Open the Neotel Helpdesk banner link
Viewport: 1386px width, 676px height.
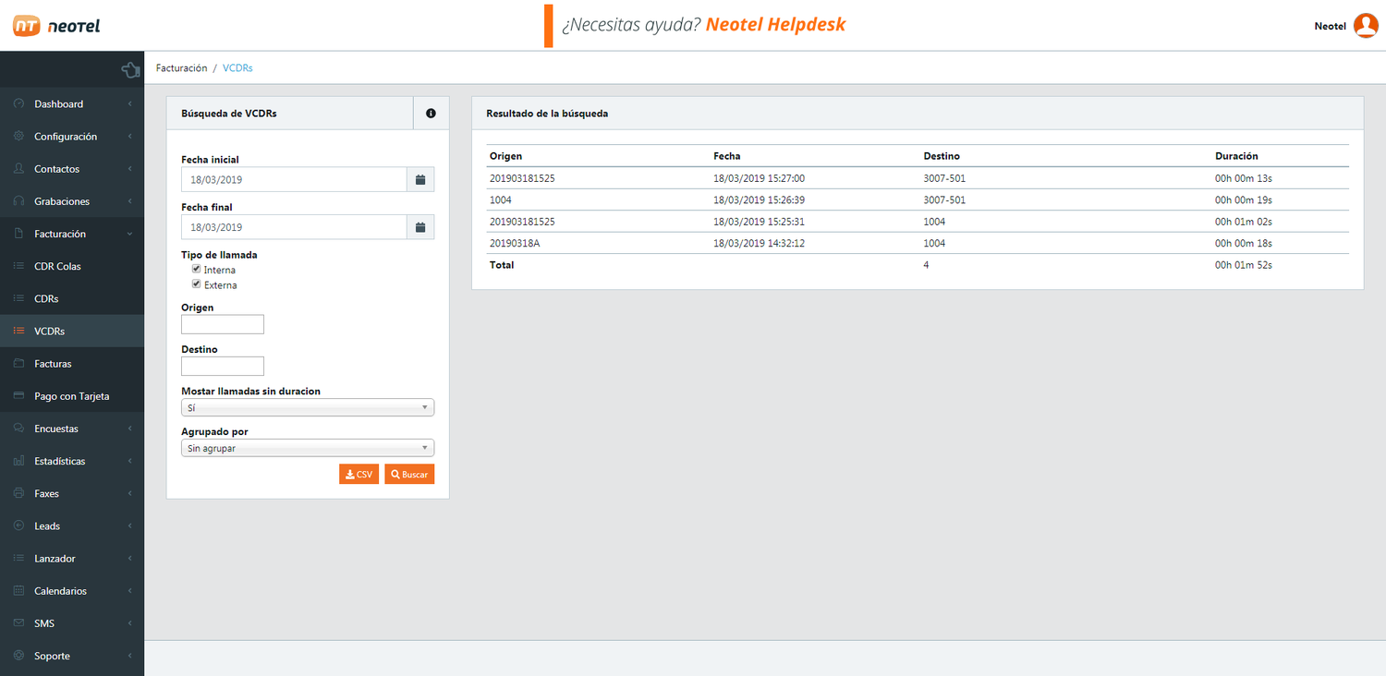(774, 25)
